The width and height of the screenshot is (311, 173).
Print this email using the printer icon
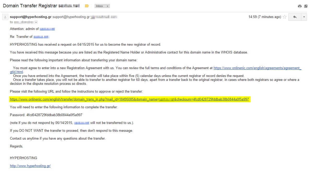coord(300,6)
